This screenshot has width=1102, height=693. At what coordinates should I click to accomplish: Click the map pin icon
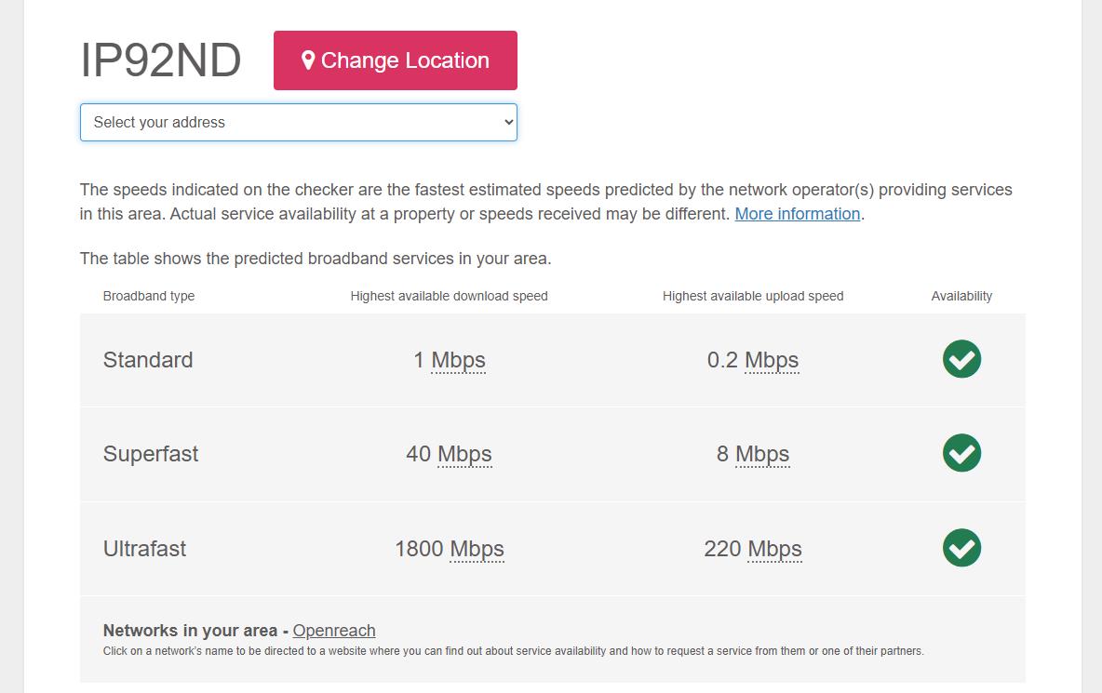click(308, 60)
